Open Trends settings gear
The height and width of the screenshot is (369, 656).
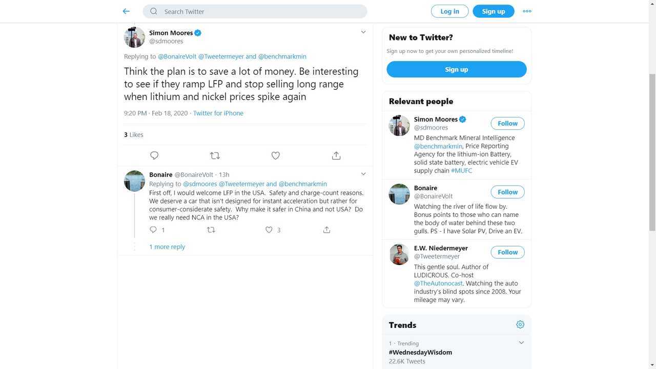tap(520, 324)
